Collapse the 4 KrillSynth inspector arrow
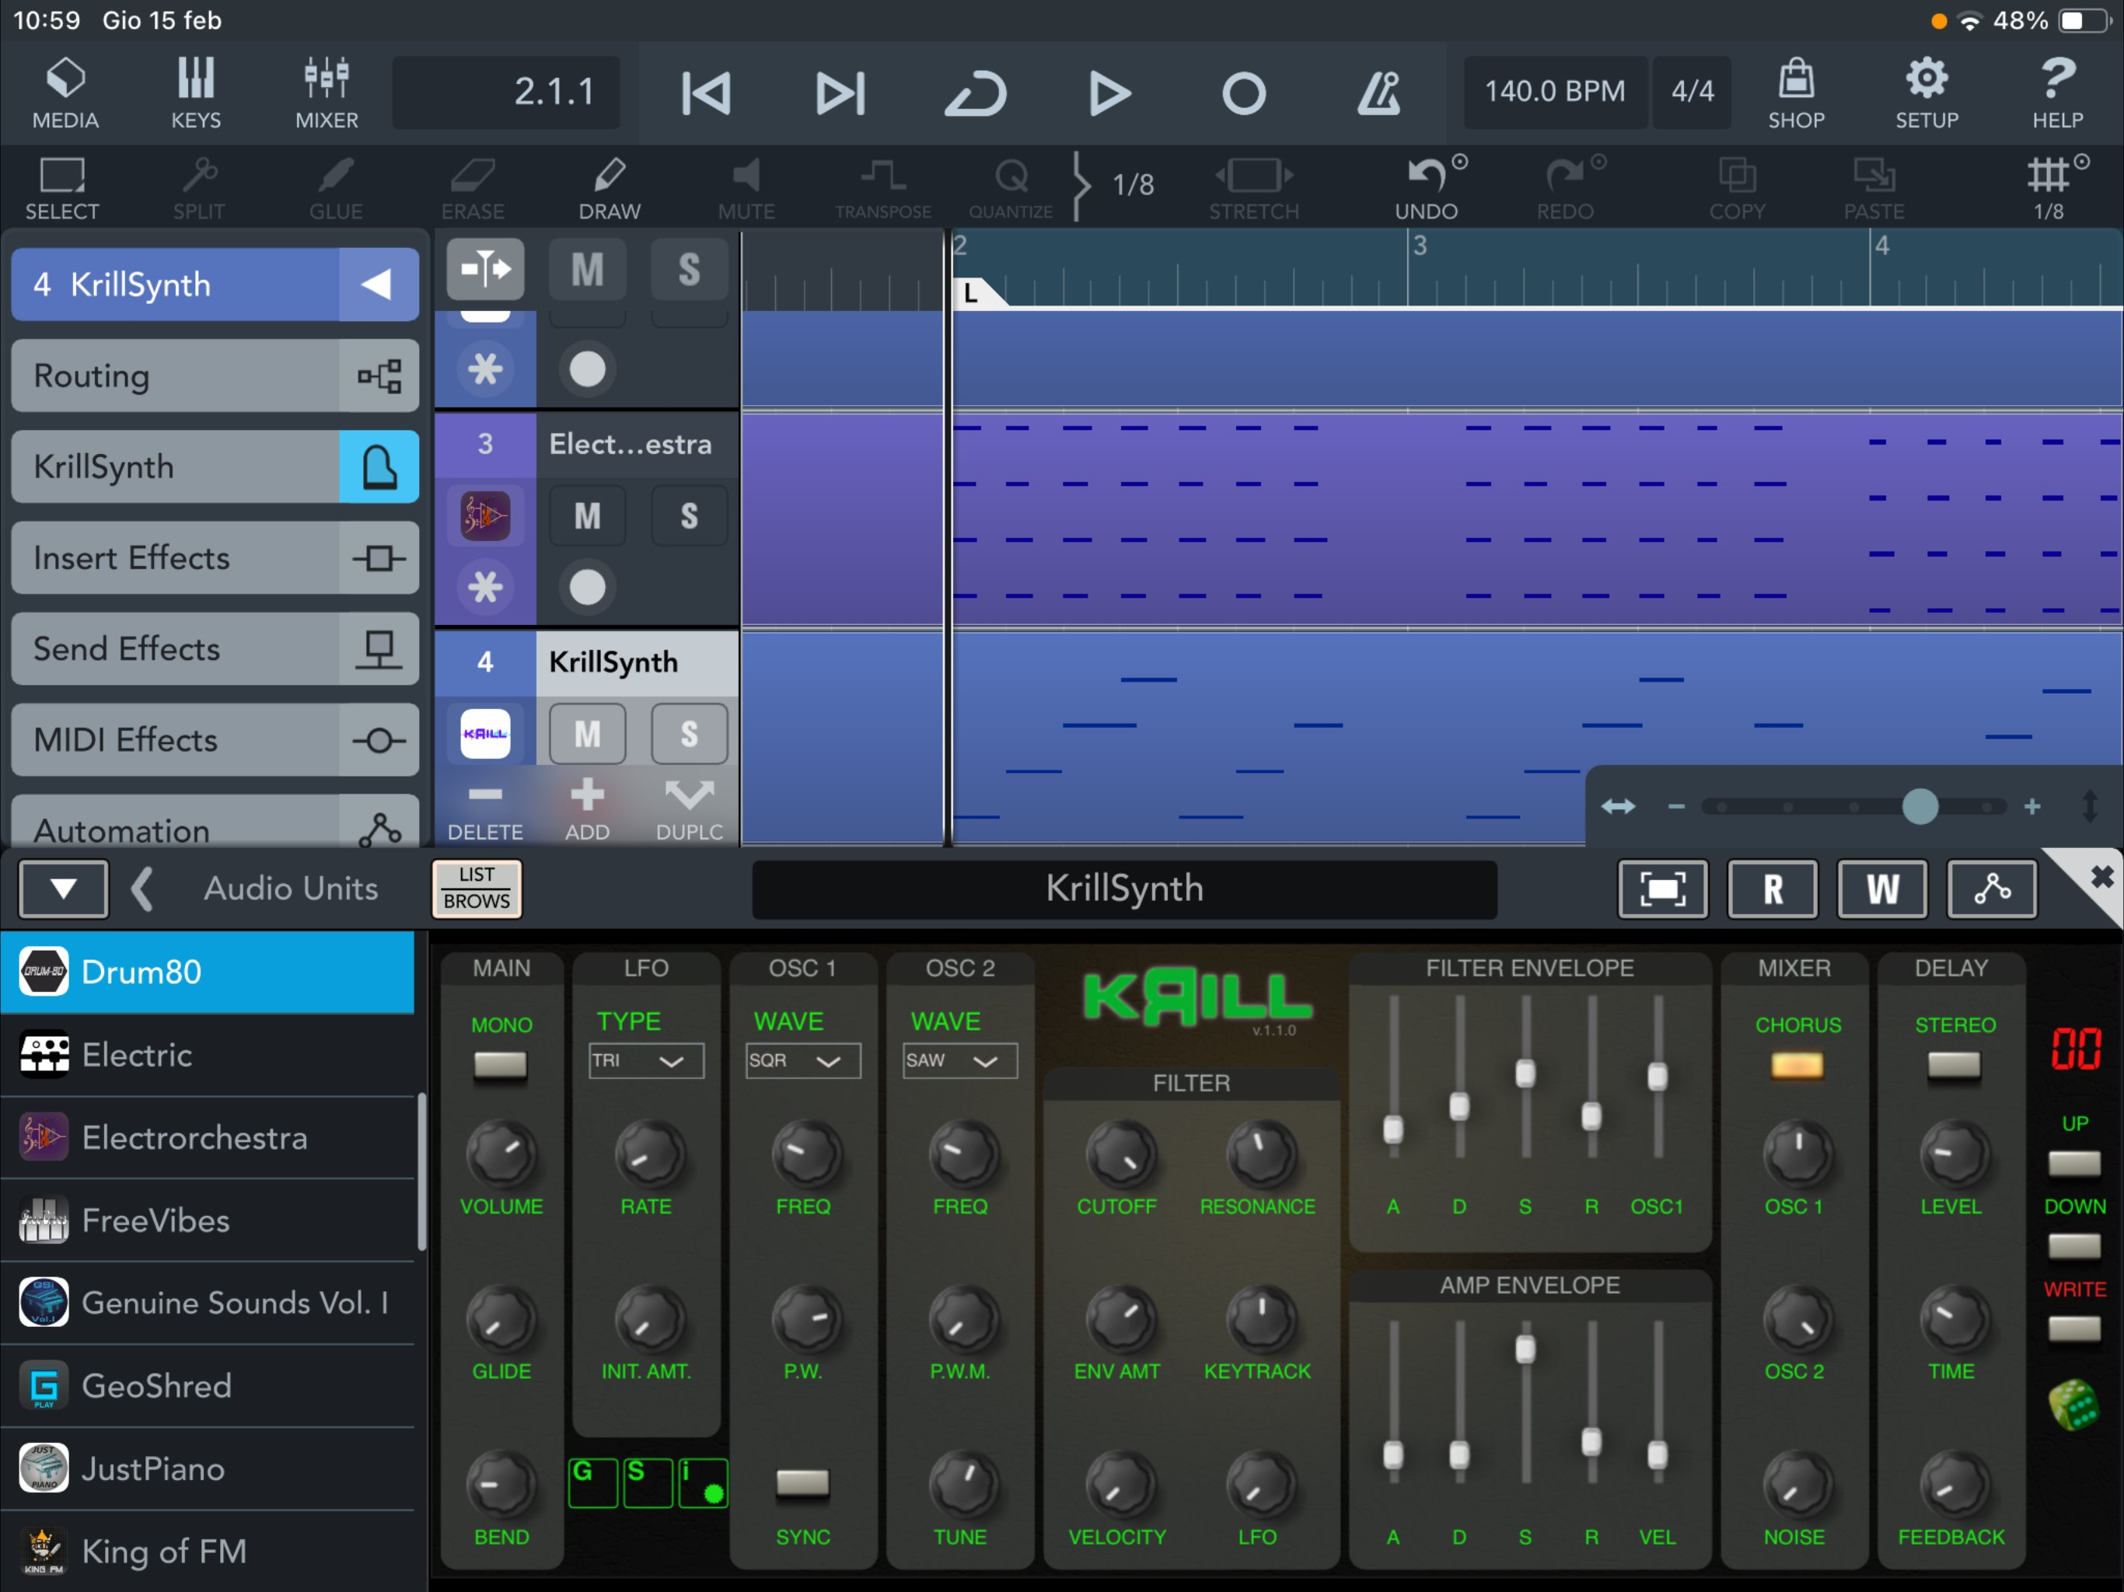This screenshot has width=2124, height=1592. coord(379,285)
